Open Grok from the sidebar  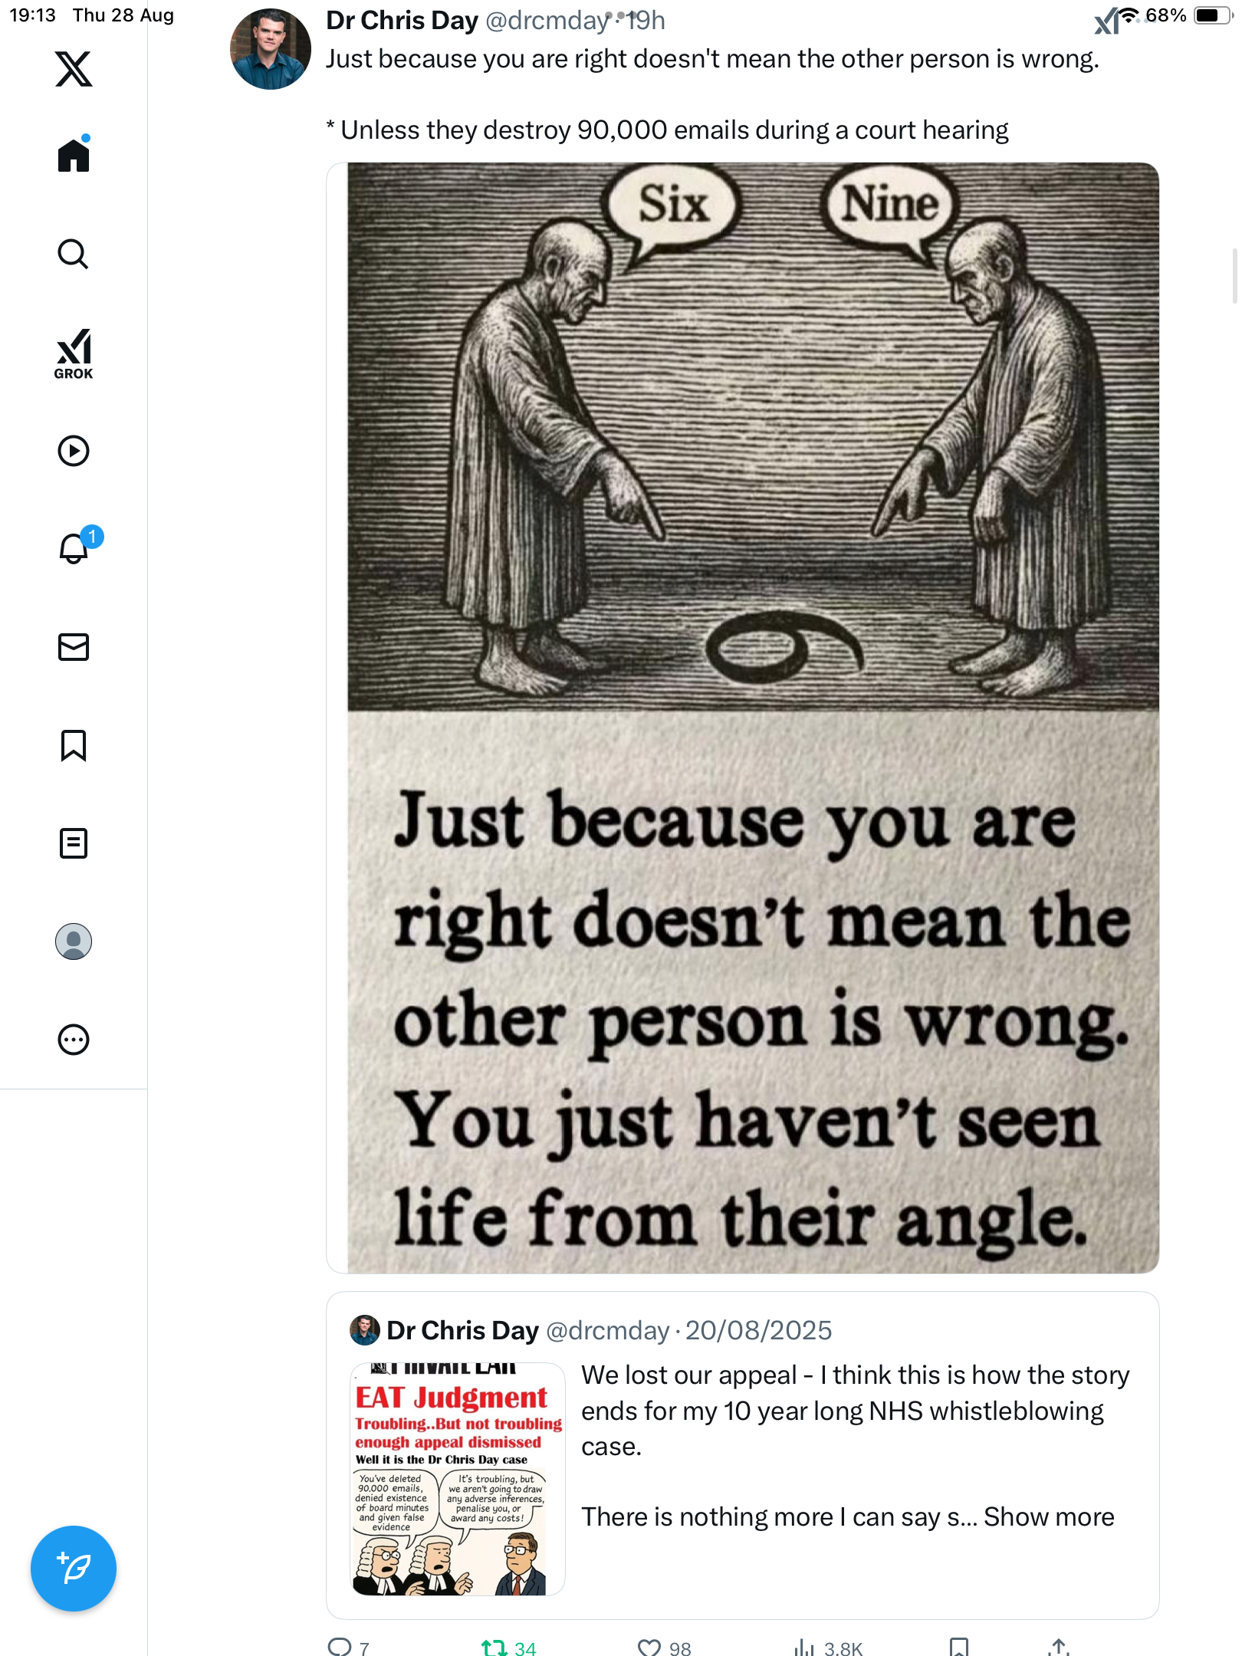74,353
